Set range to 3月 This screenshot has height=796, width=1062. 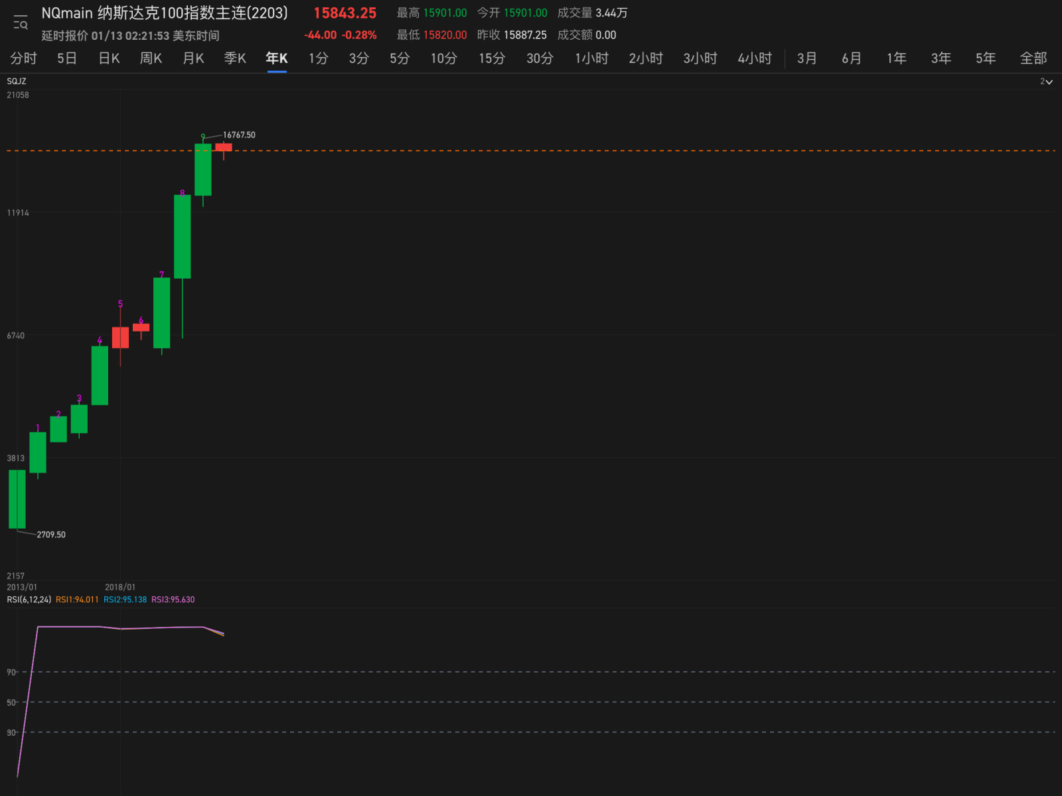click(807, 58)
